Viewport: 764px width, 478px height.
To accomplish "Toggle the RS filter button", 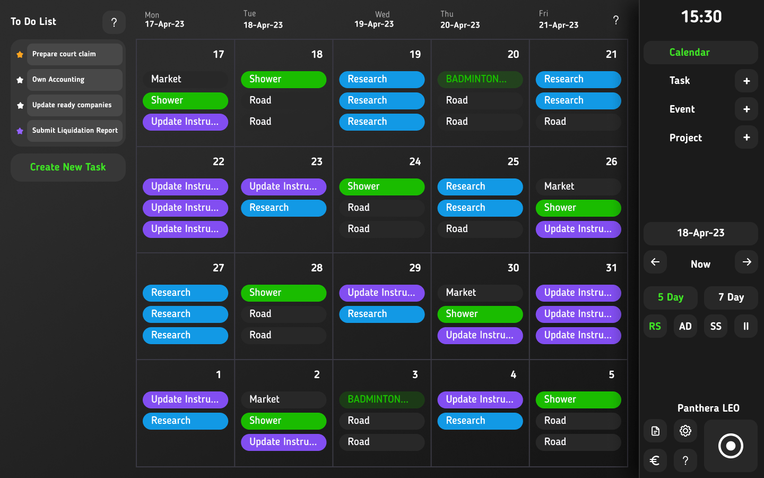I will [655, 326].
